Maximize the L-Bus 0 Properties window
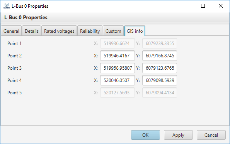The width and height of the screenshot is (230, 144). tap(203, 6)
